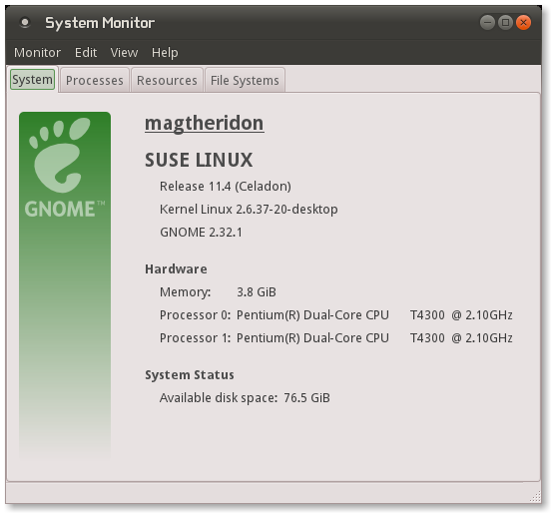The image size is (551, 513).
Task: Switch to the Processes tab
Action: (x=94, y=80)
